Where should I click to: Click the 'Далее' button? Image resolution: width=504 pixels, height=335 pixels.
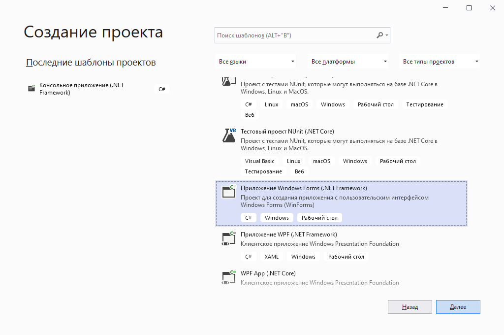pyautogui.click(x=458, y=307)
